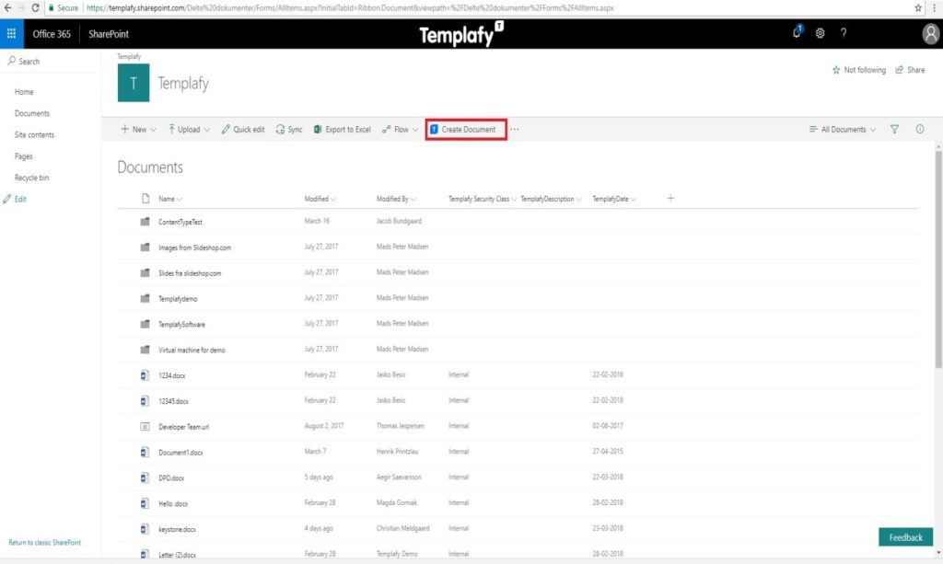This screenshot has height=564, width=943.
Task: Click the more commands ellipsis
Action: tap(515, 129)
